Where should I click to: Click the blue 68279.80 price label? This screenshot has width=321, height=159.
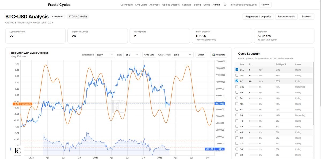tap(220, 103)
